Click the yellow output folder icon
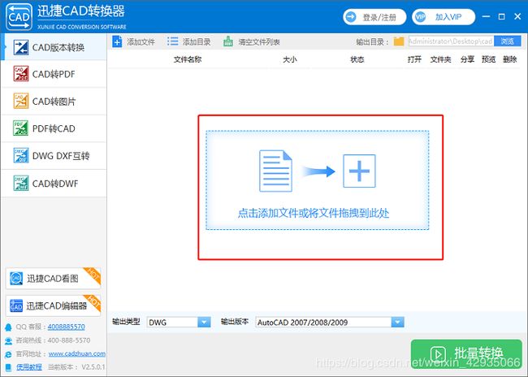 pos(399,41)
